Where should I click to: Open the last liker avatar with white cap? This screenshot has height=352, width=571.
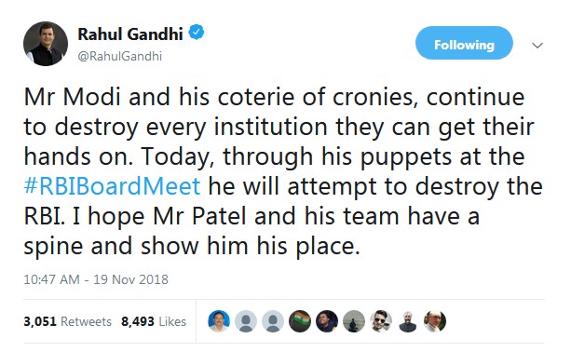pyautogui.click(x=435, y=321)
